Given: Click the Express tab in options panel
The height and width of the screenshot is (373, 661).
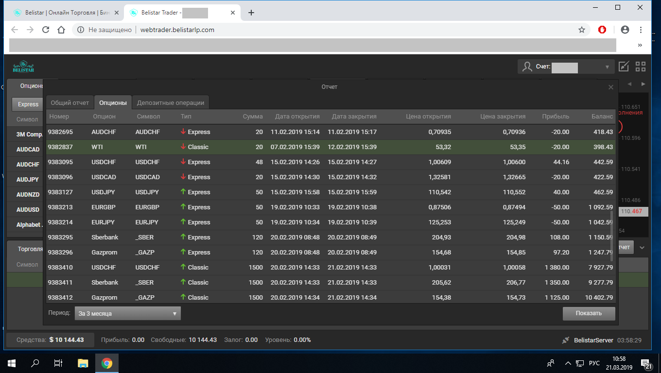Looking at the screenshot, I should 28,104.
